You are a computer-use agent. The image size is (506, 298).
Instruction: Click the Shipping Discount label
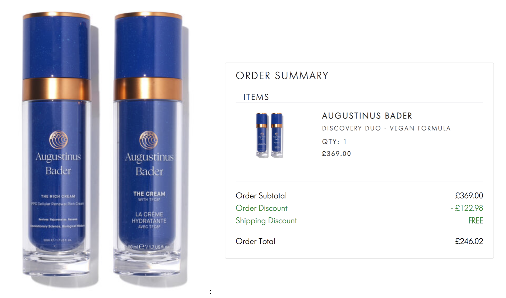tap(266, 221)
